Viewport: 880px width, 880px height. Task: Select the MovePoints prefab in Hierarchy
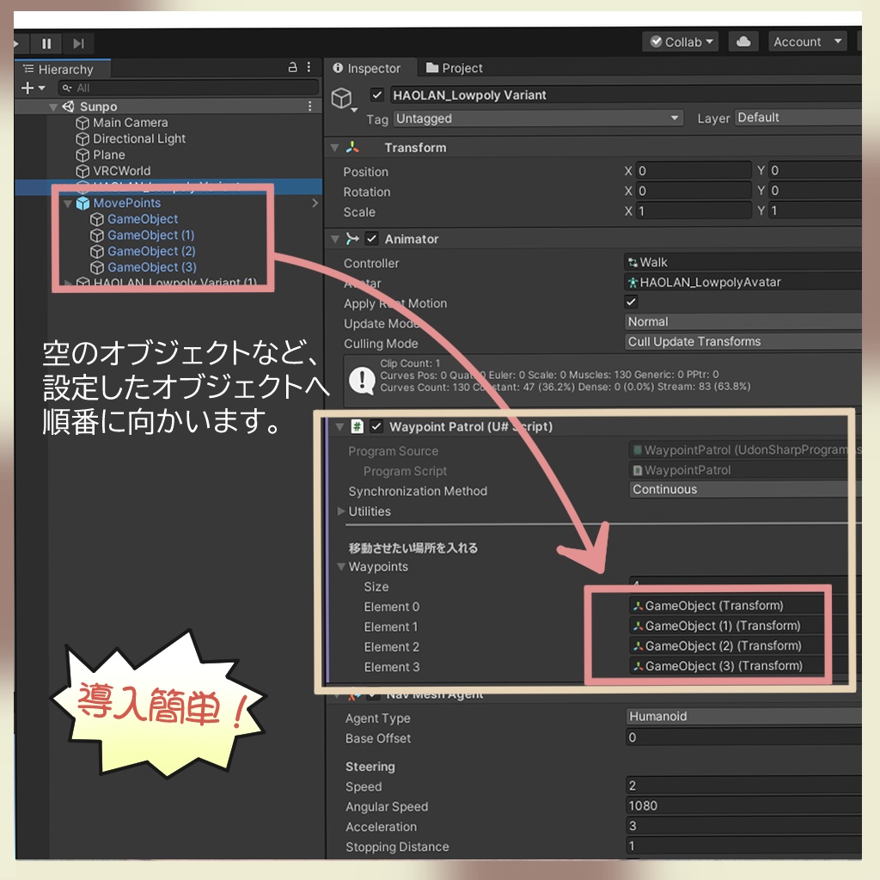click(127, 203)
